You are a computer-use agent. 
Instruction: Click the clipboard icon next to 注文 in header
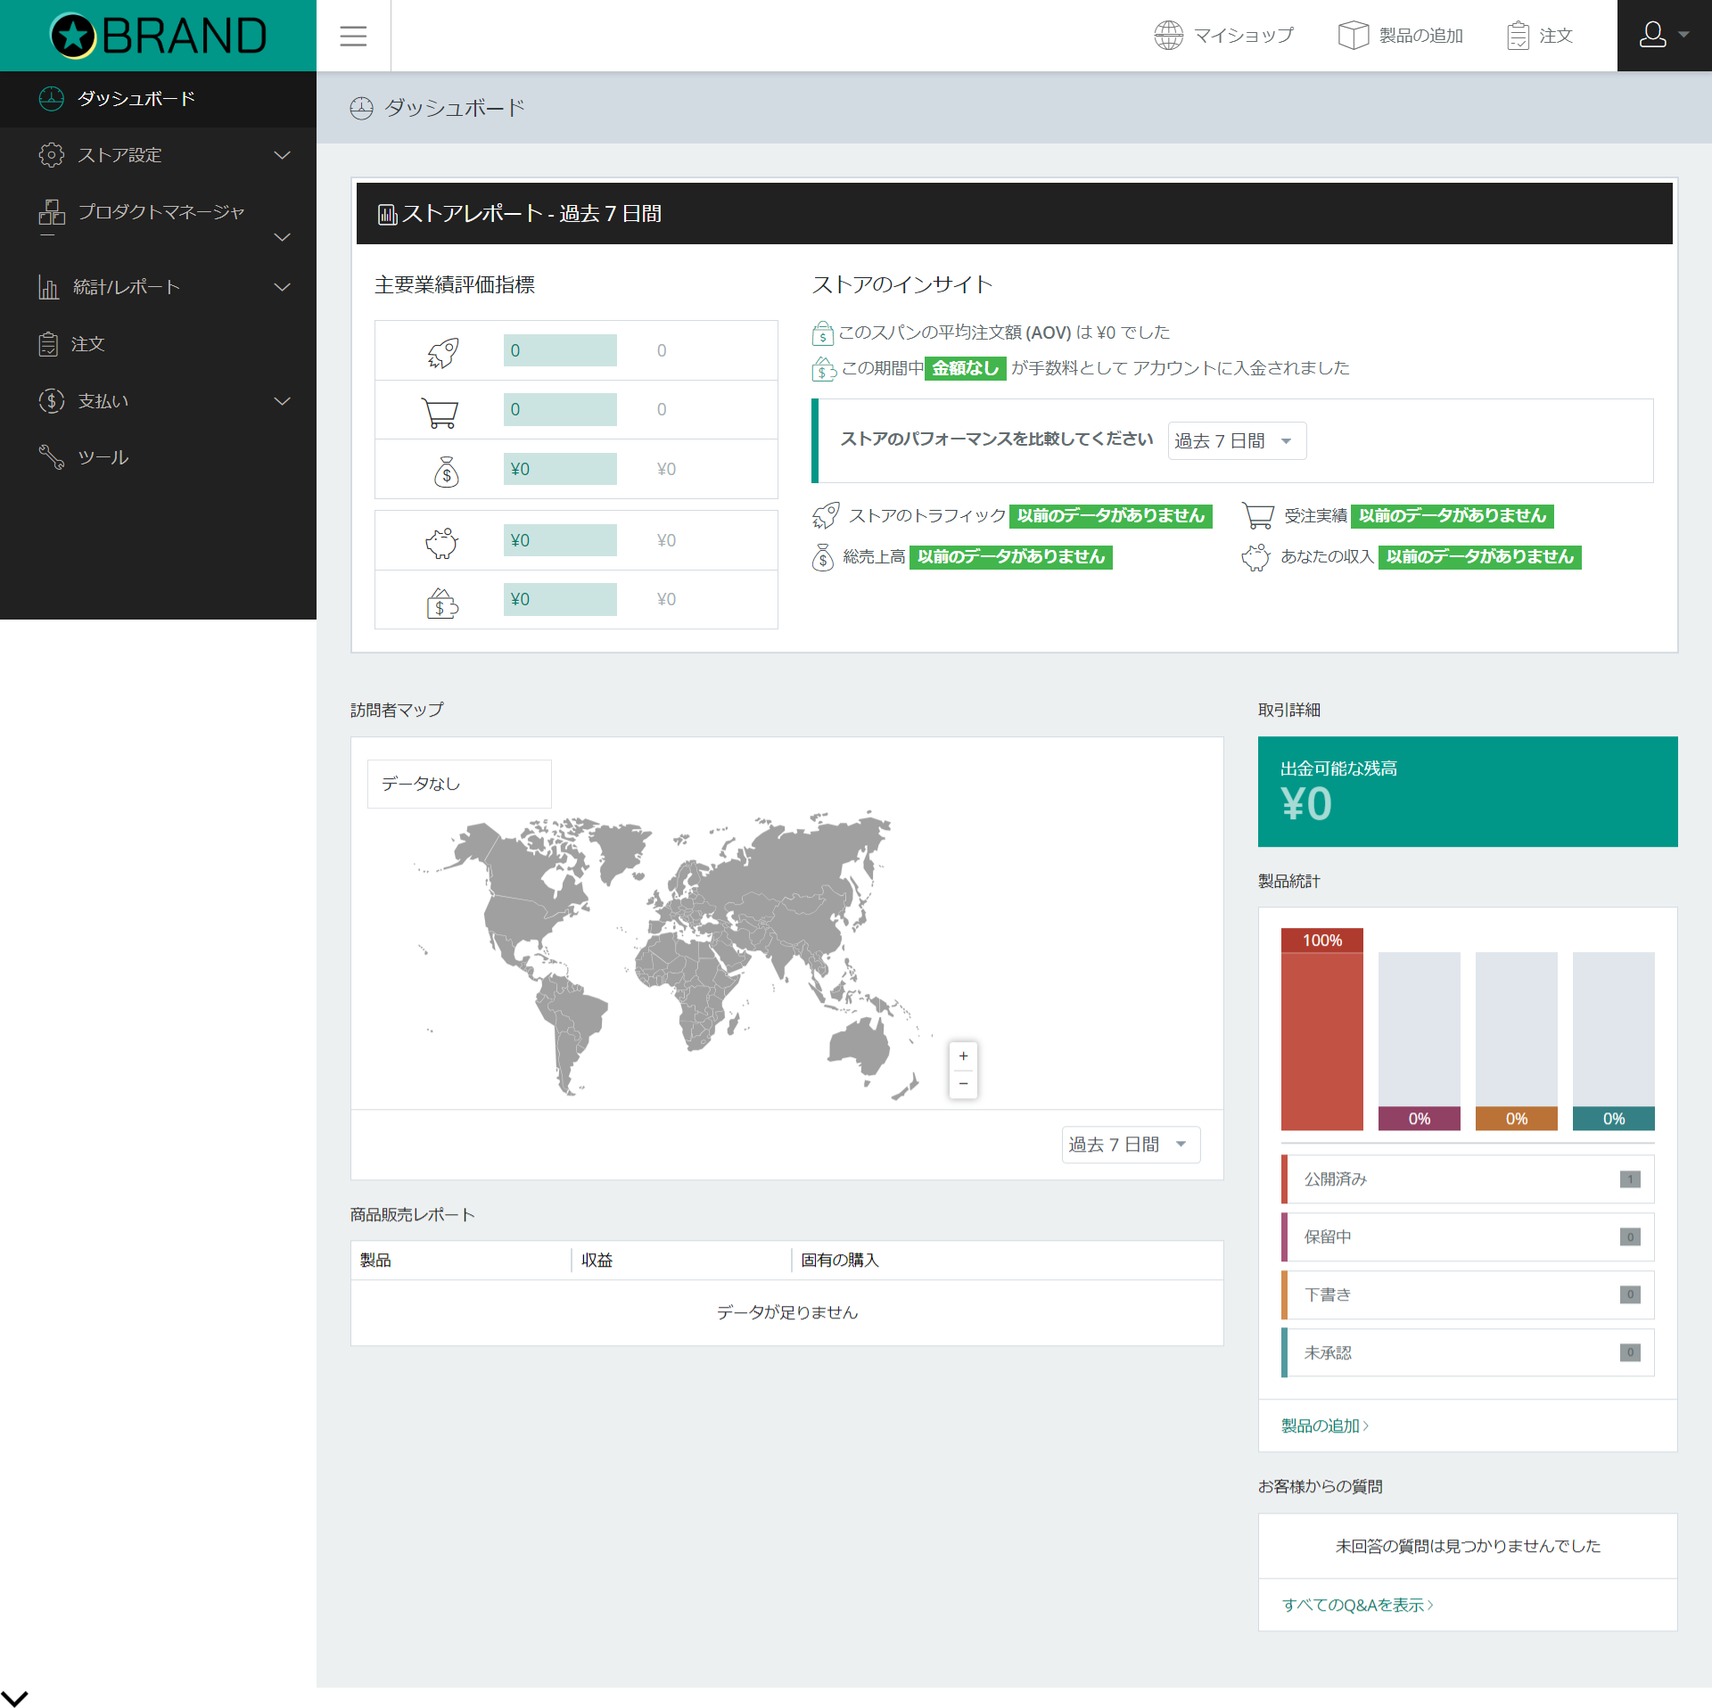[1518, 36]
